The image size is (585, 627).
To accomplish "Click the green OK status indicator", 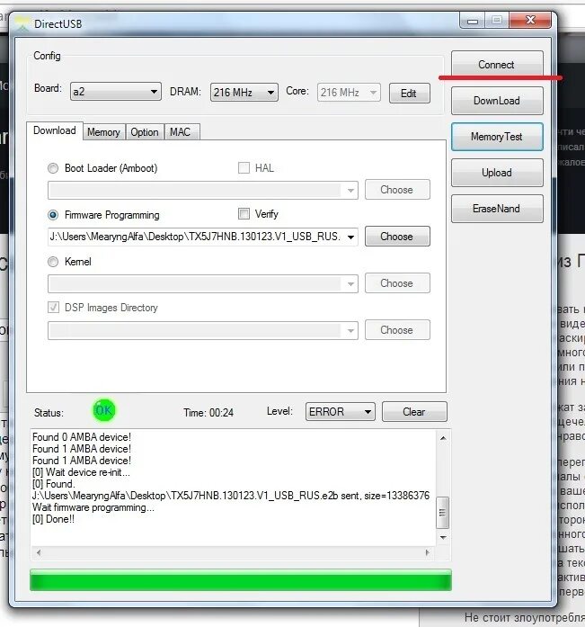I will point(104,410).
